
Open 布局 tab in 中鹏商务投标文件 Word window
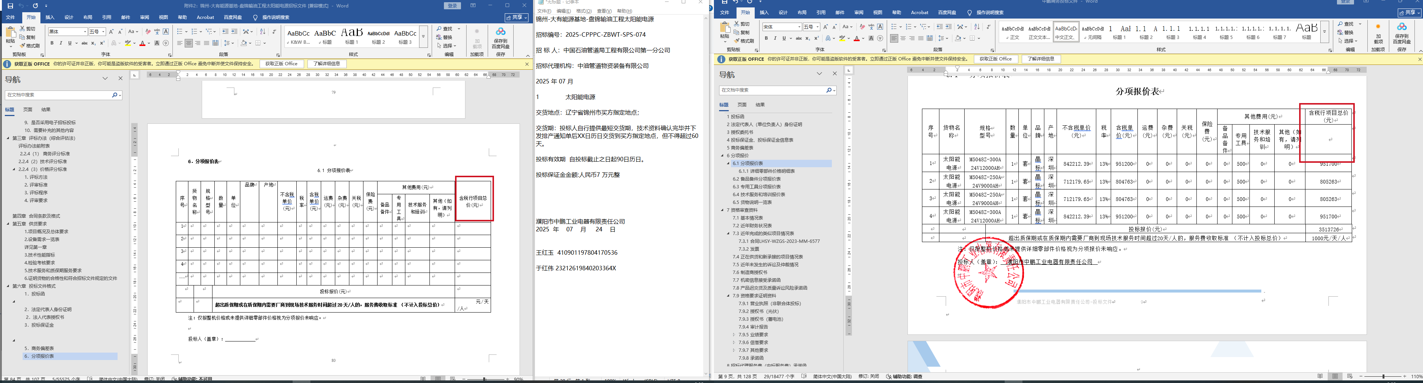click(802, 13)
